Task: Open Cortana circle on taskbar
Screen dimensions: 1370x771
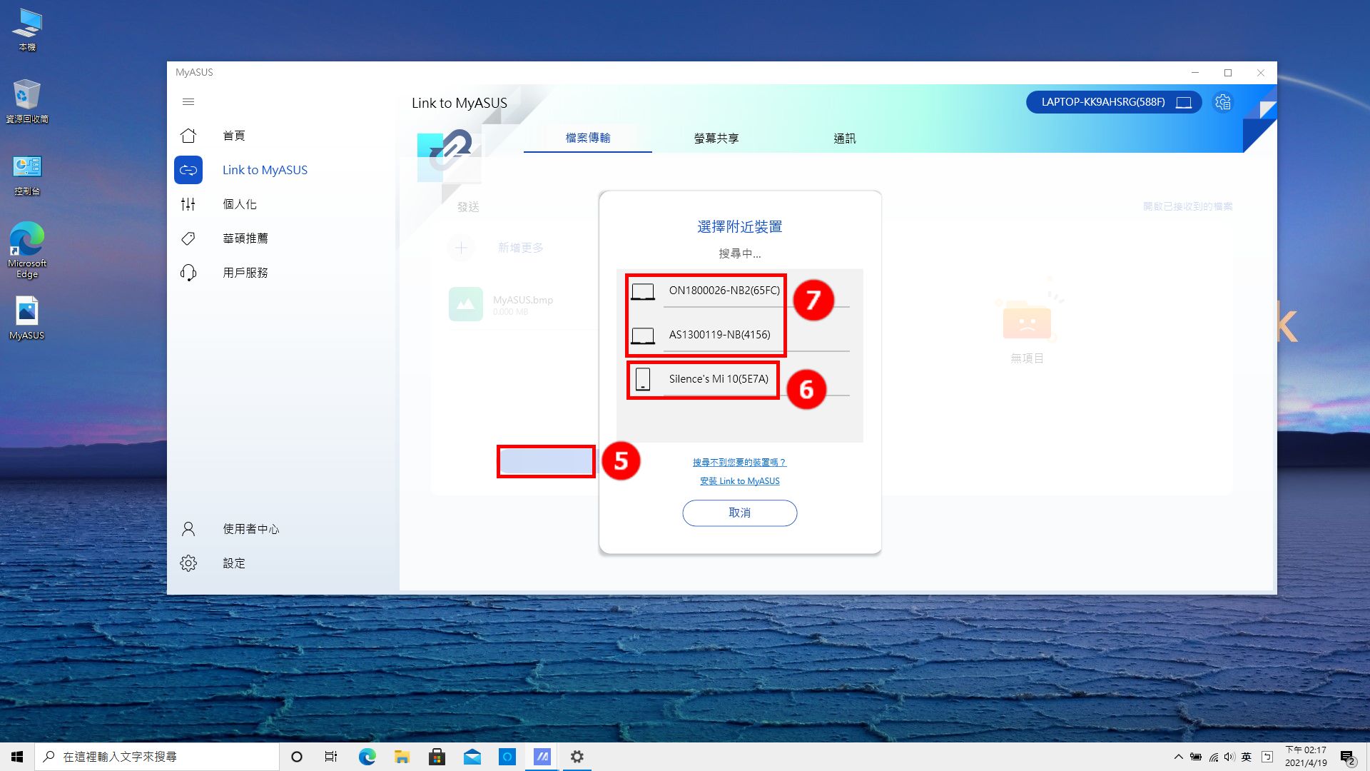Action: coord(297,757)
